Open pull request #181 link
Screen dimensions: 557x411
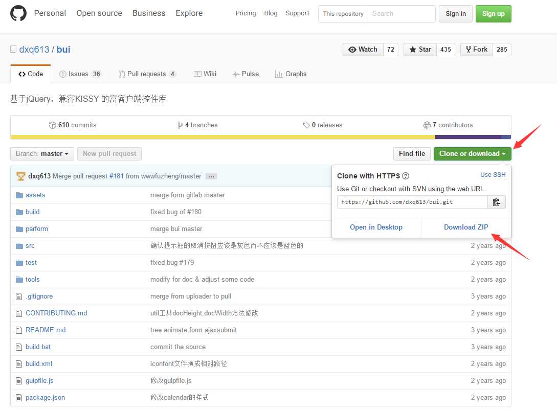(117, 176)
